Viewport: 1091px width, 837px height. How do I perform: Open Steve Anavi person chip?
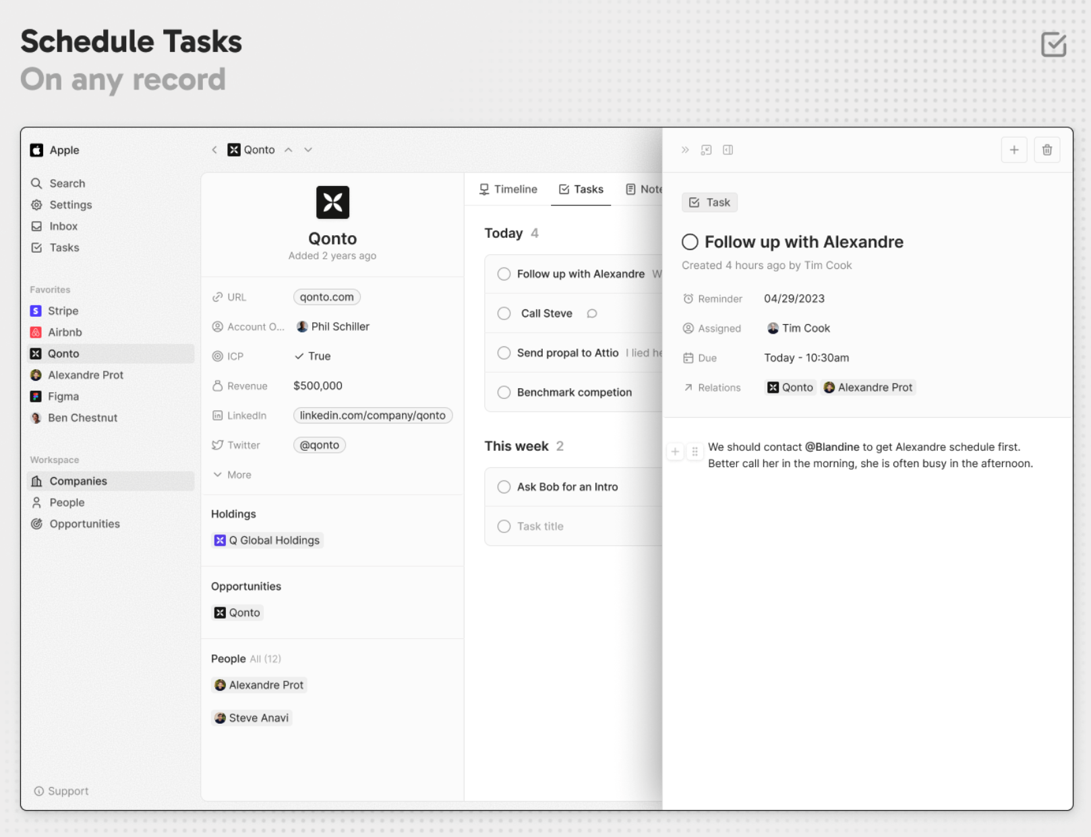click(x=252, y=718)
